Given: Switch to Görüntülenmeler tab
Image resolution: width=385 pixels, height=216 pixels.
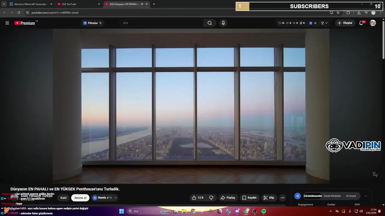Looking at the screenshot, I should point(313,196).
